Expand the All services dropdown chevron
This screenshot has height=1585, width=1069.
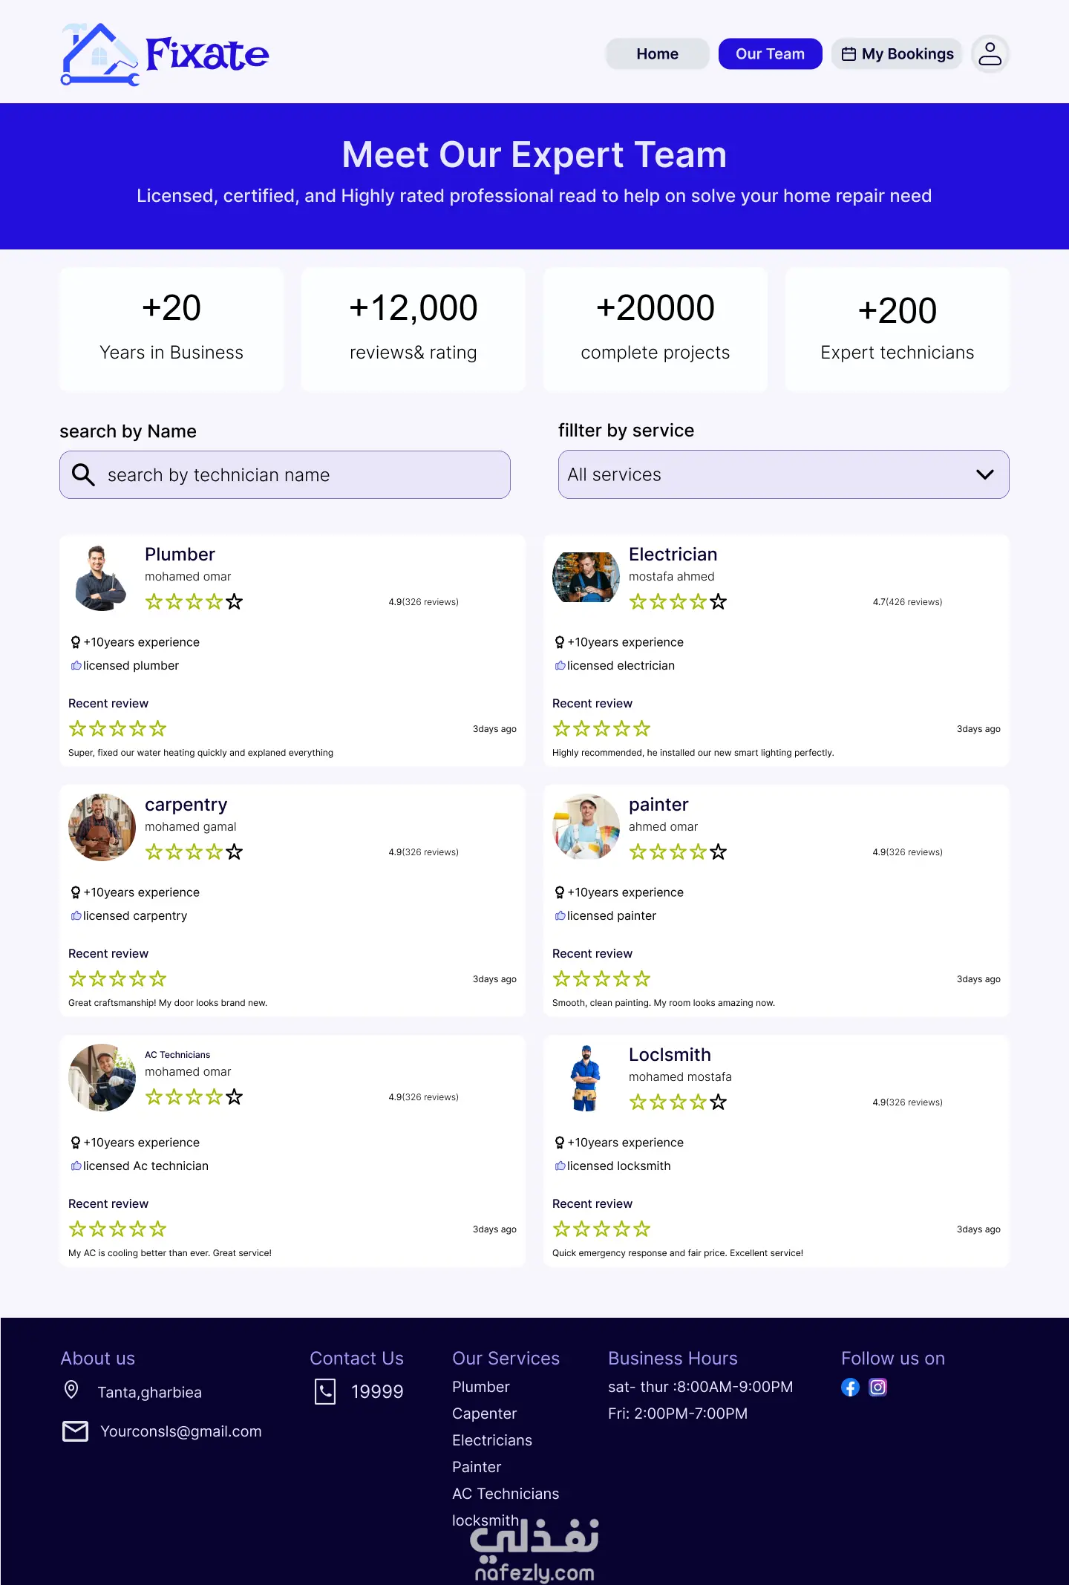click(x=984, y=474)
